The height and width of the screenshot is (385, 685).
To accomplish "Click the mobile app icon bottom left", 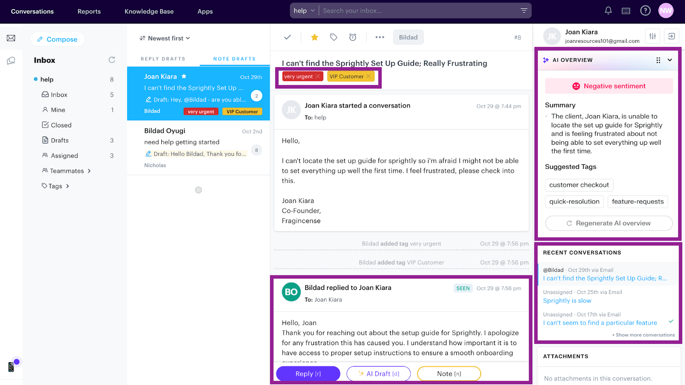I will tap(12, 367).
